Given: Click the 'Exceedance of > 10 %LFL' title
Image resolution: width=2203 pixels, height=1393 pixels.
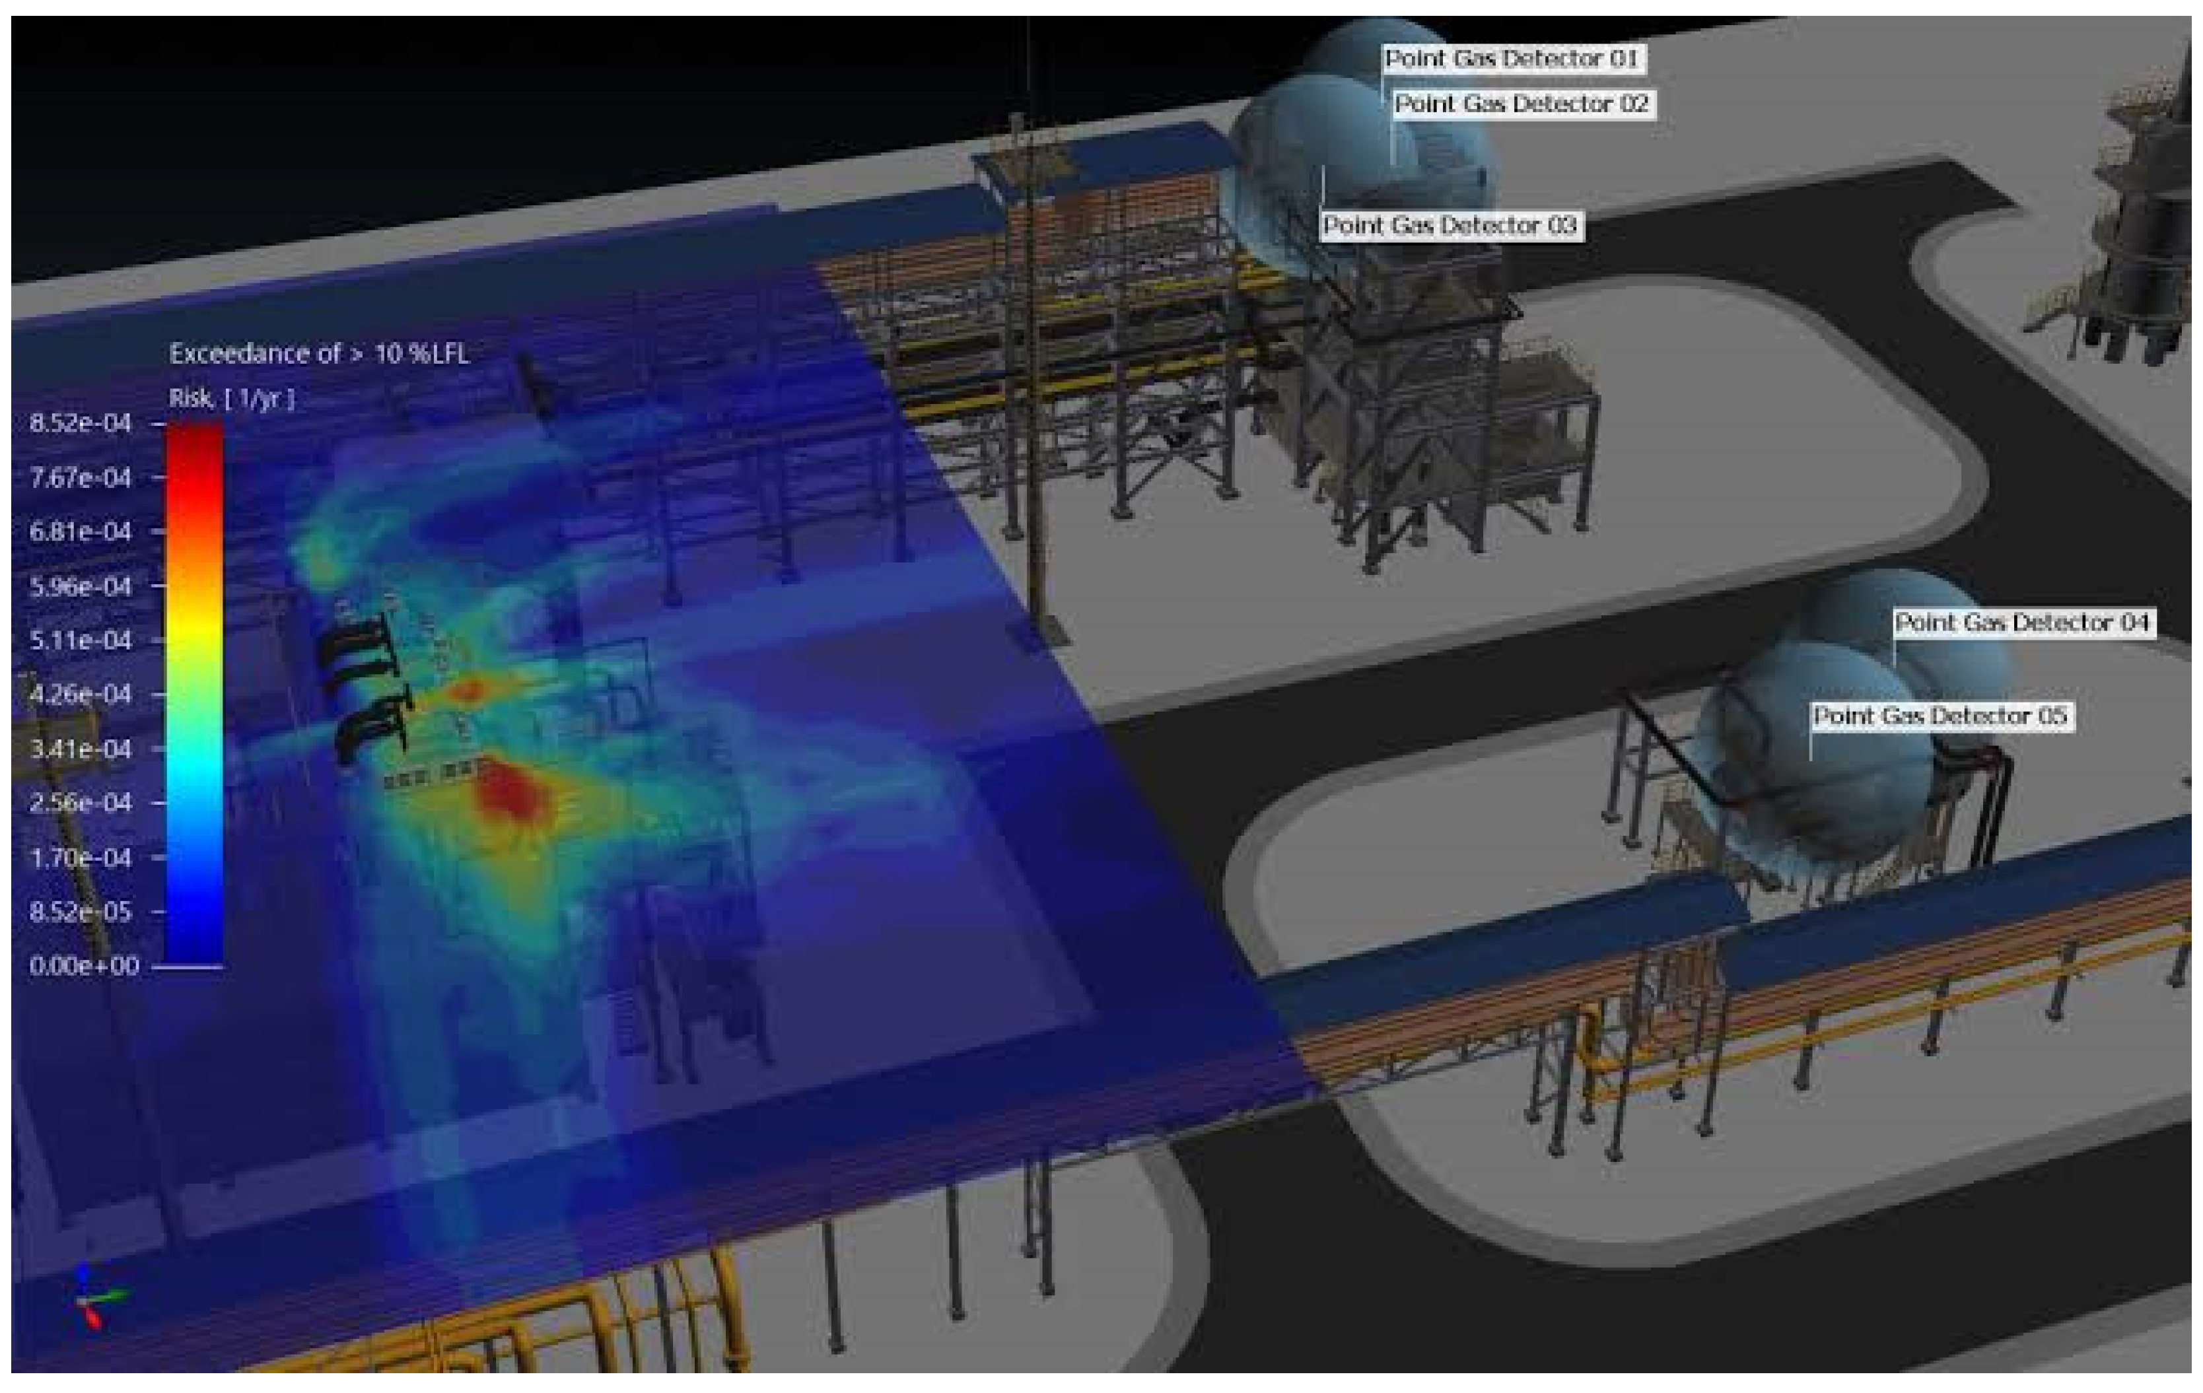Looking at the screenshot, I should tap(318, 354).
